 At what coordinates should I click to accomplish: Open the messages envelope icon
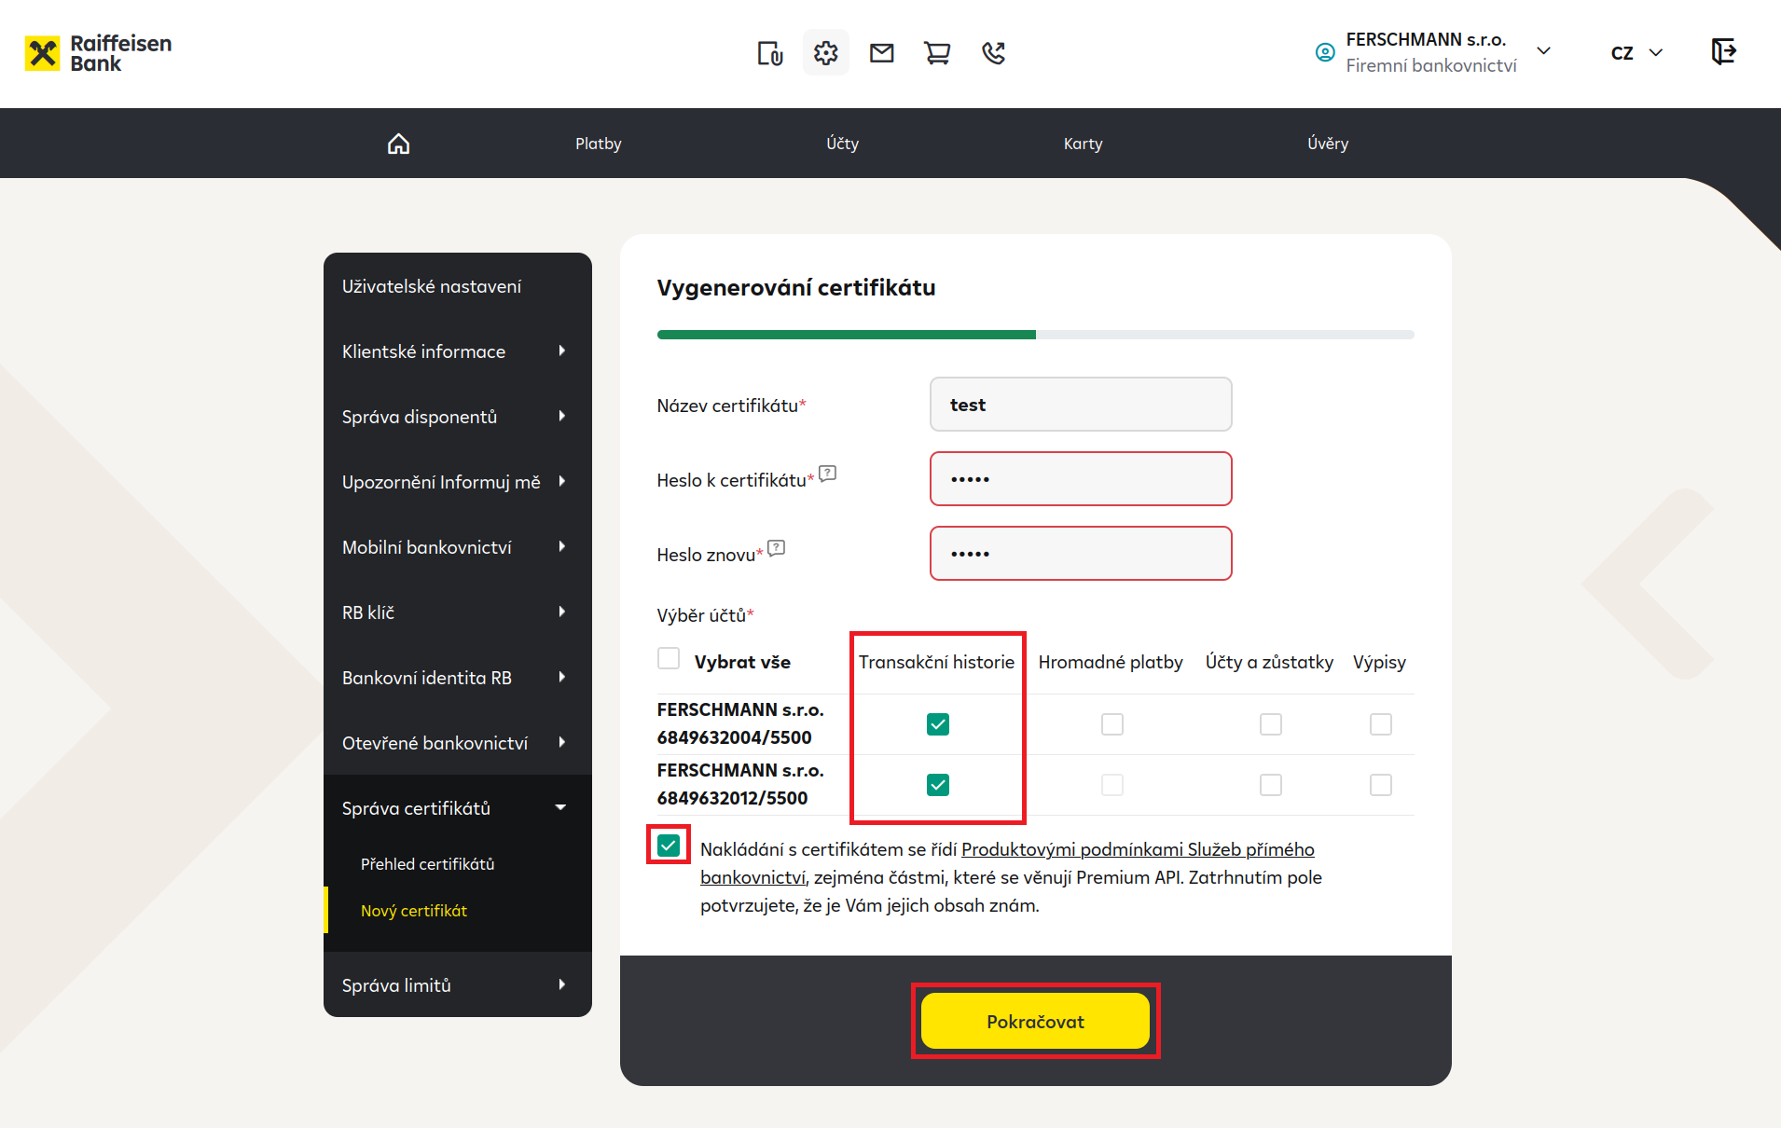[x=882, y=53]
